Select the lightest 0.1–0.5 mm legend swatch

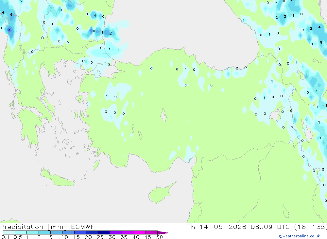coord(9,232)
